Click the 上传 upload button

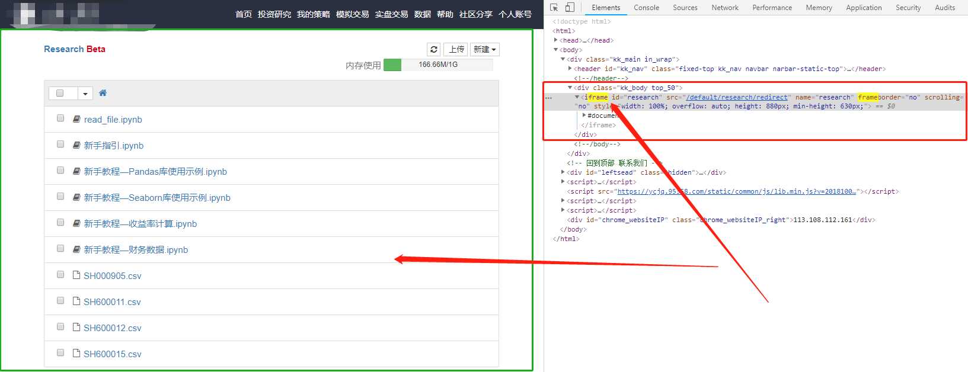(456, 49)
